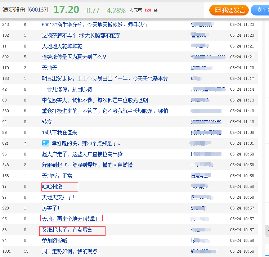Open the post titled 天地天
The height and width of the screenshot is (257, 269).
(49, 68)
